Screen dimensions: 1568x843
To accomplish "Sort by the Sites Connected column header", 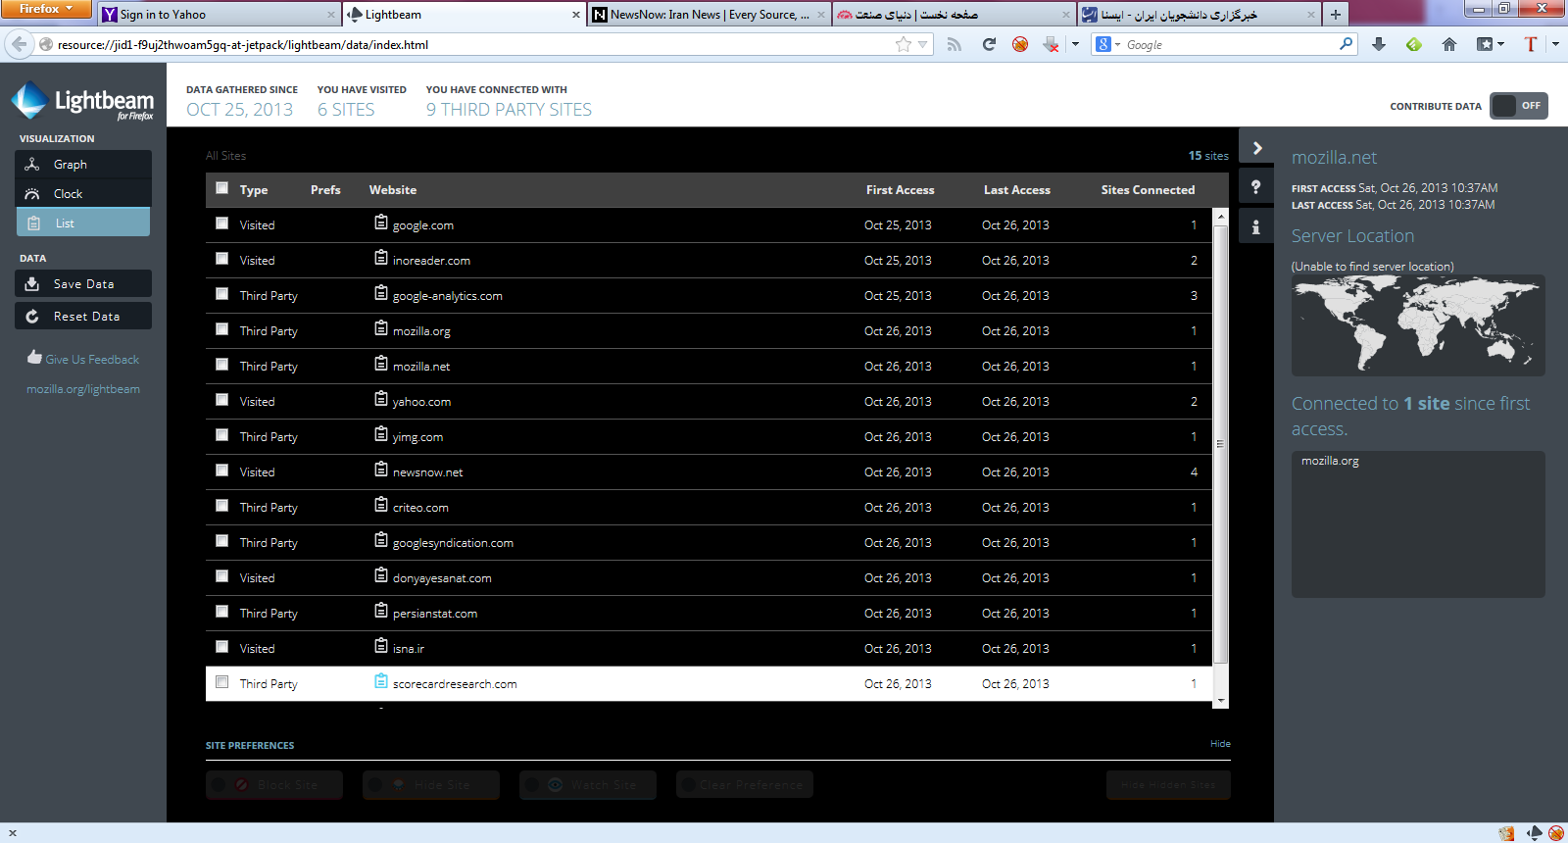I will click(1148, 190).
